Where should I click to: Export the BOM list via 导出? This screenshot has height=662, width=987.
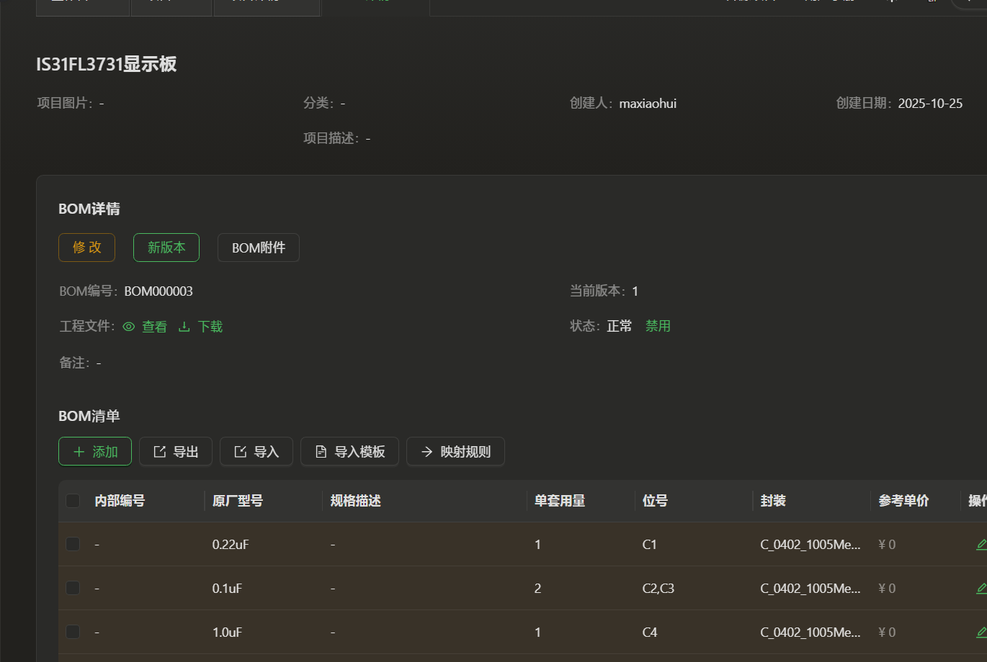click(x=176, y=452)
